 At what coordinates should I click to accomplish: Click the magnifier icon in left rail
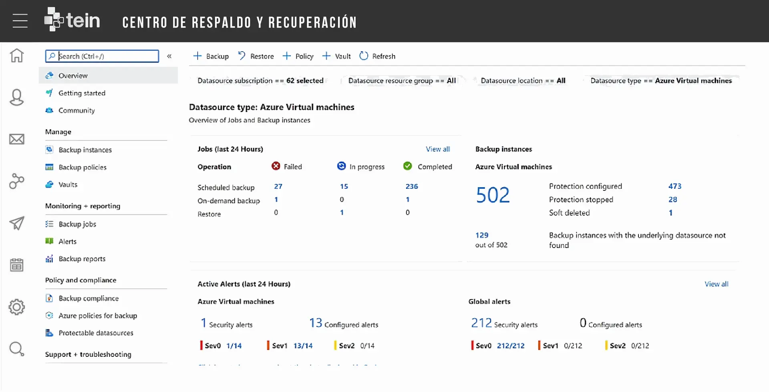(x=17, y=349)
